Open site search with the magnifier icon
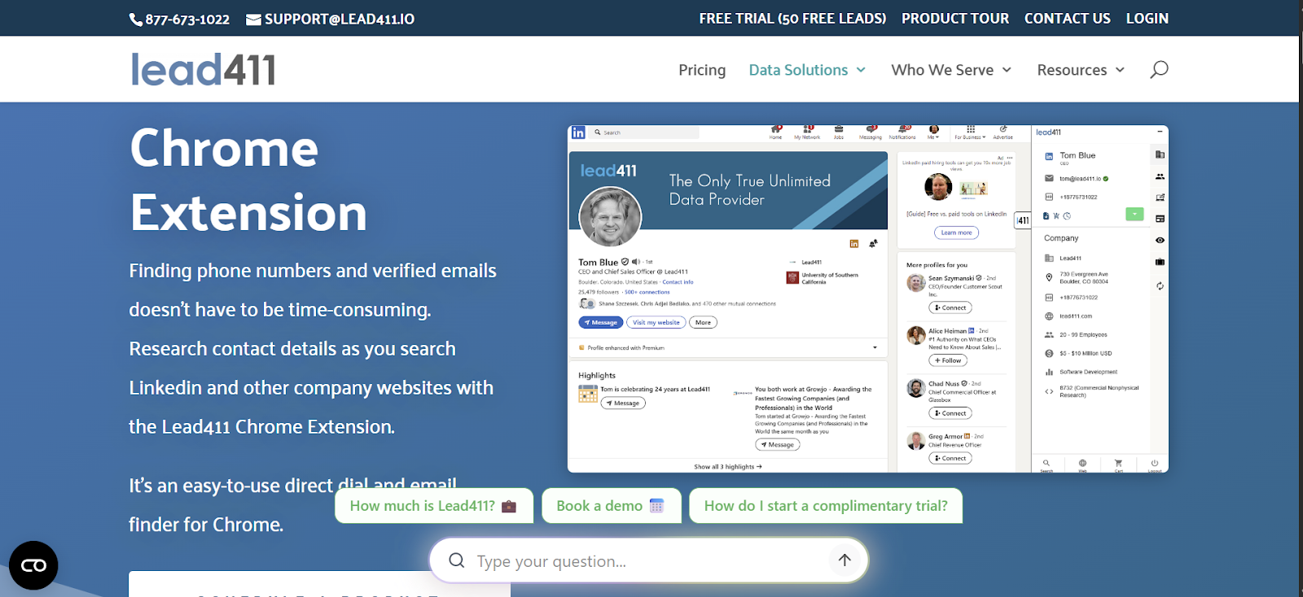The height and width of the screenshot is (597, 1303). click(x=1159, y=70)
